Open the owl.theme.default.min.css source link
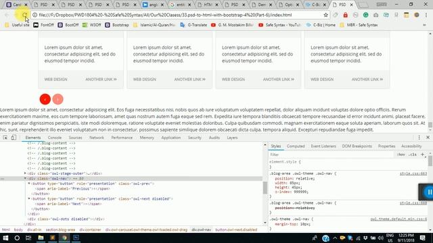 click(398, 219)
